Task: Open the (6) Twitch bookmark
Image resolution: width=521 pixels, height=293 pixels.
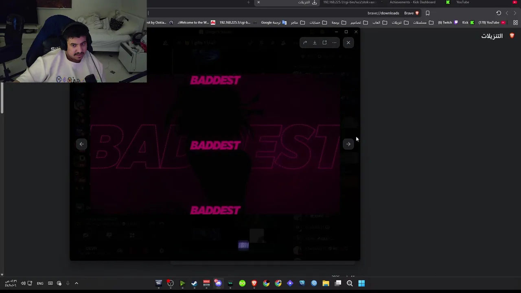Action: (448, 22)
